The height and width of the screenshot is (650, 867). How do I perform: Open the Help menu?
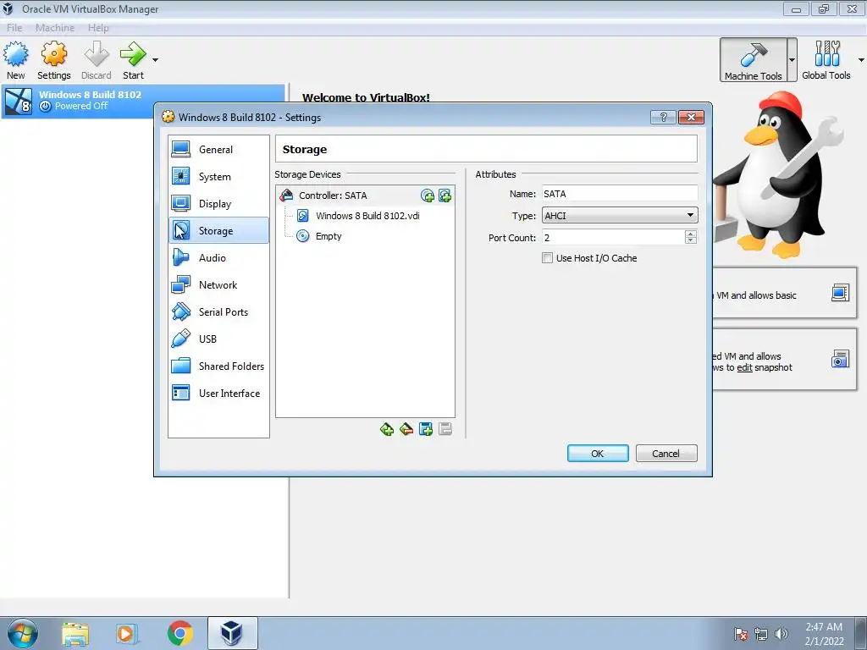(x=98, y=28)
